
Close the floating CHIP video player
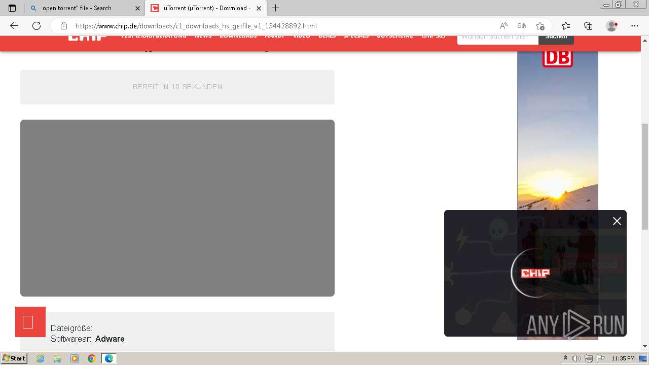617,221
